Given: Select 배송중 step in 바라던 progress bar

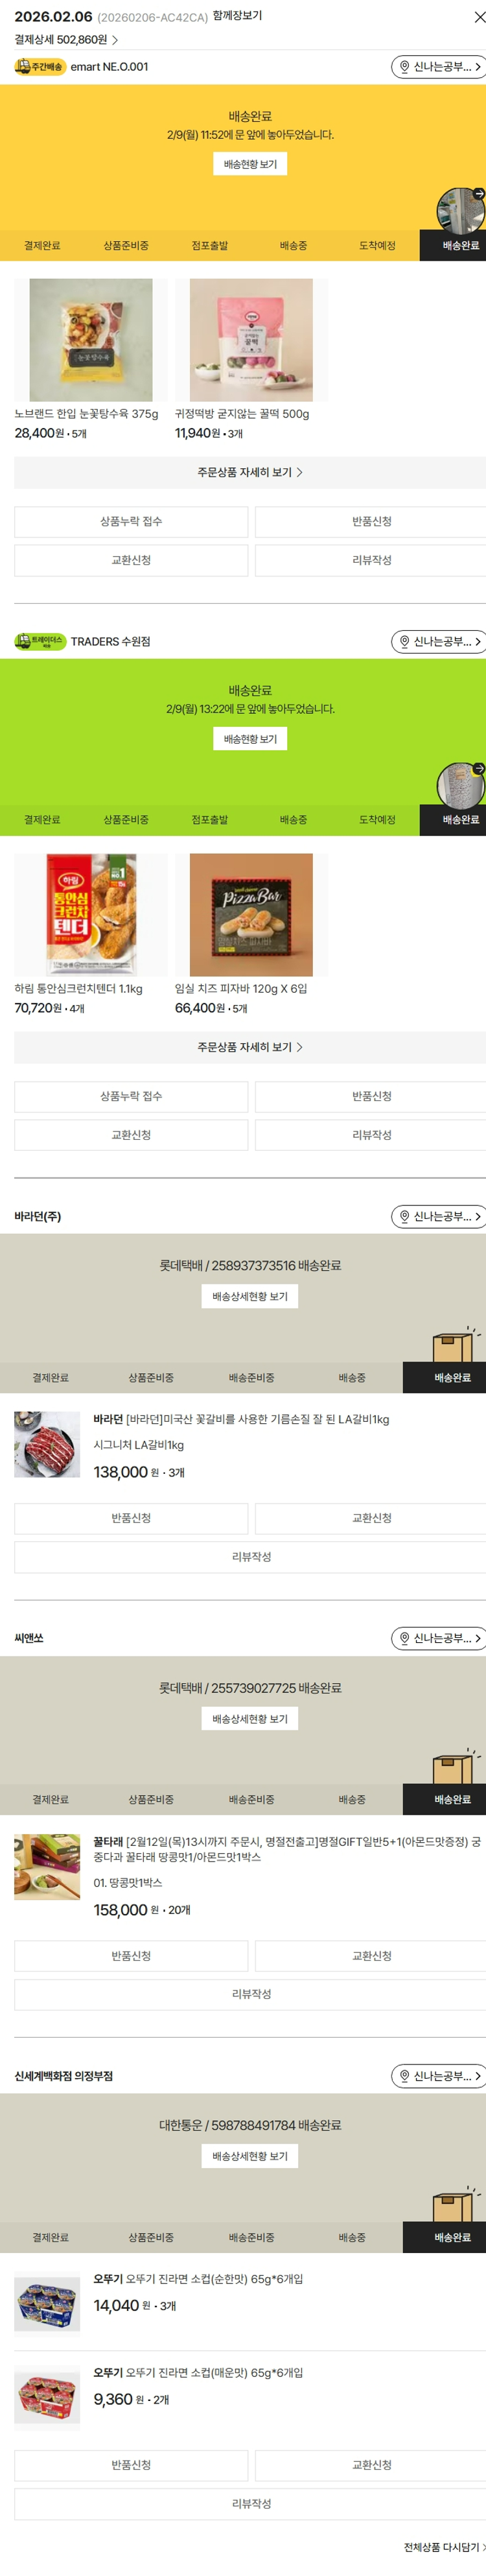Looking at the screenshot, I should coord(352,1378).
